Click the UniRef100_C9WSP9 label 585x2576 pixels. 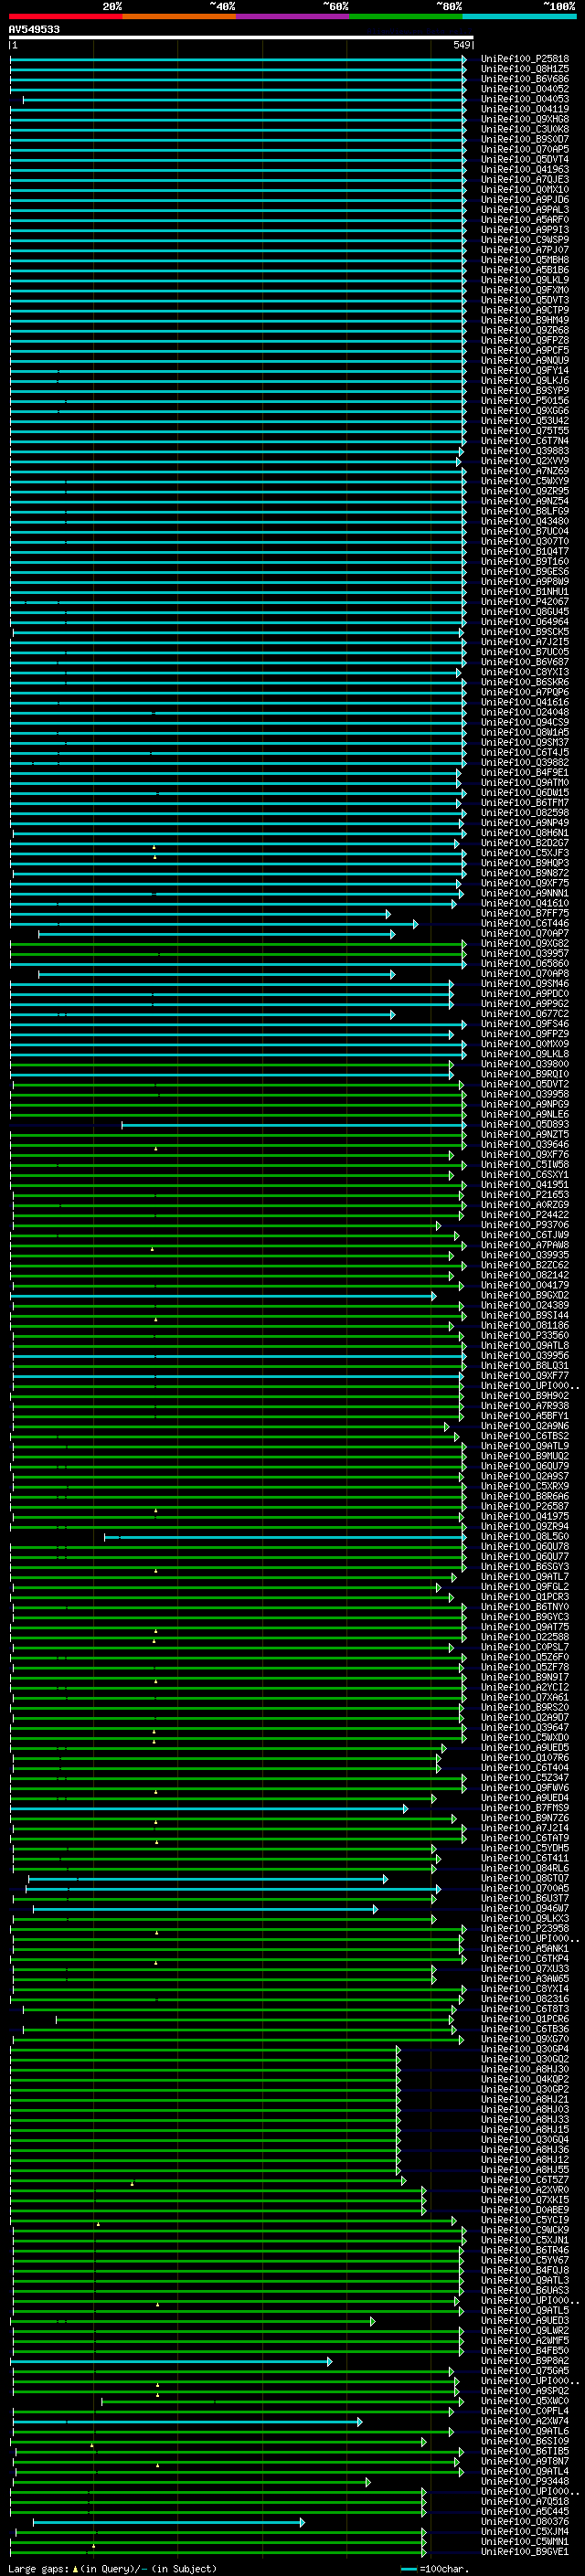(x=525, y=240)
